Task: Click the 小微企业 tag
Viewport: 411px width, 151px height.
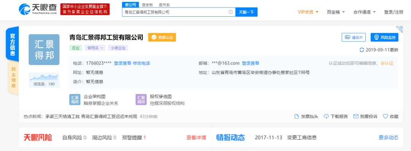Action: 118,48
